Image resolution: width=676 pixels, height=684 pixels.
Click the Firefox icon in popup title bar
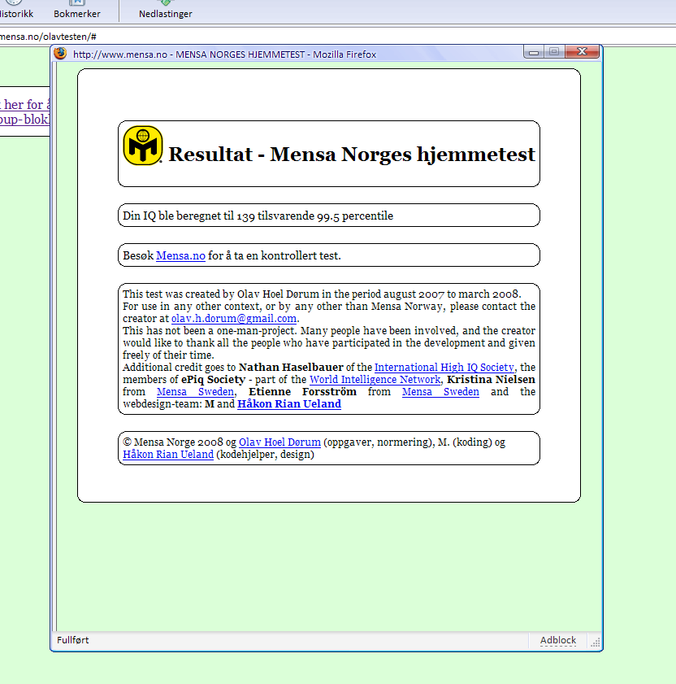(x=61, y=54)
